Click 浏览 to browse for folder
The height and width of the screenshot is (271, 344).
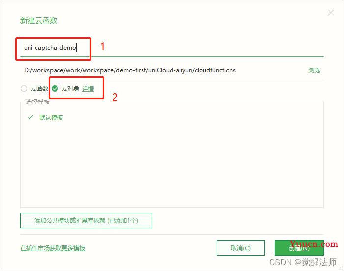[314, 70]
